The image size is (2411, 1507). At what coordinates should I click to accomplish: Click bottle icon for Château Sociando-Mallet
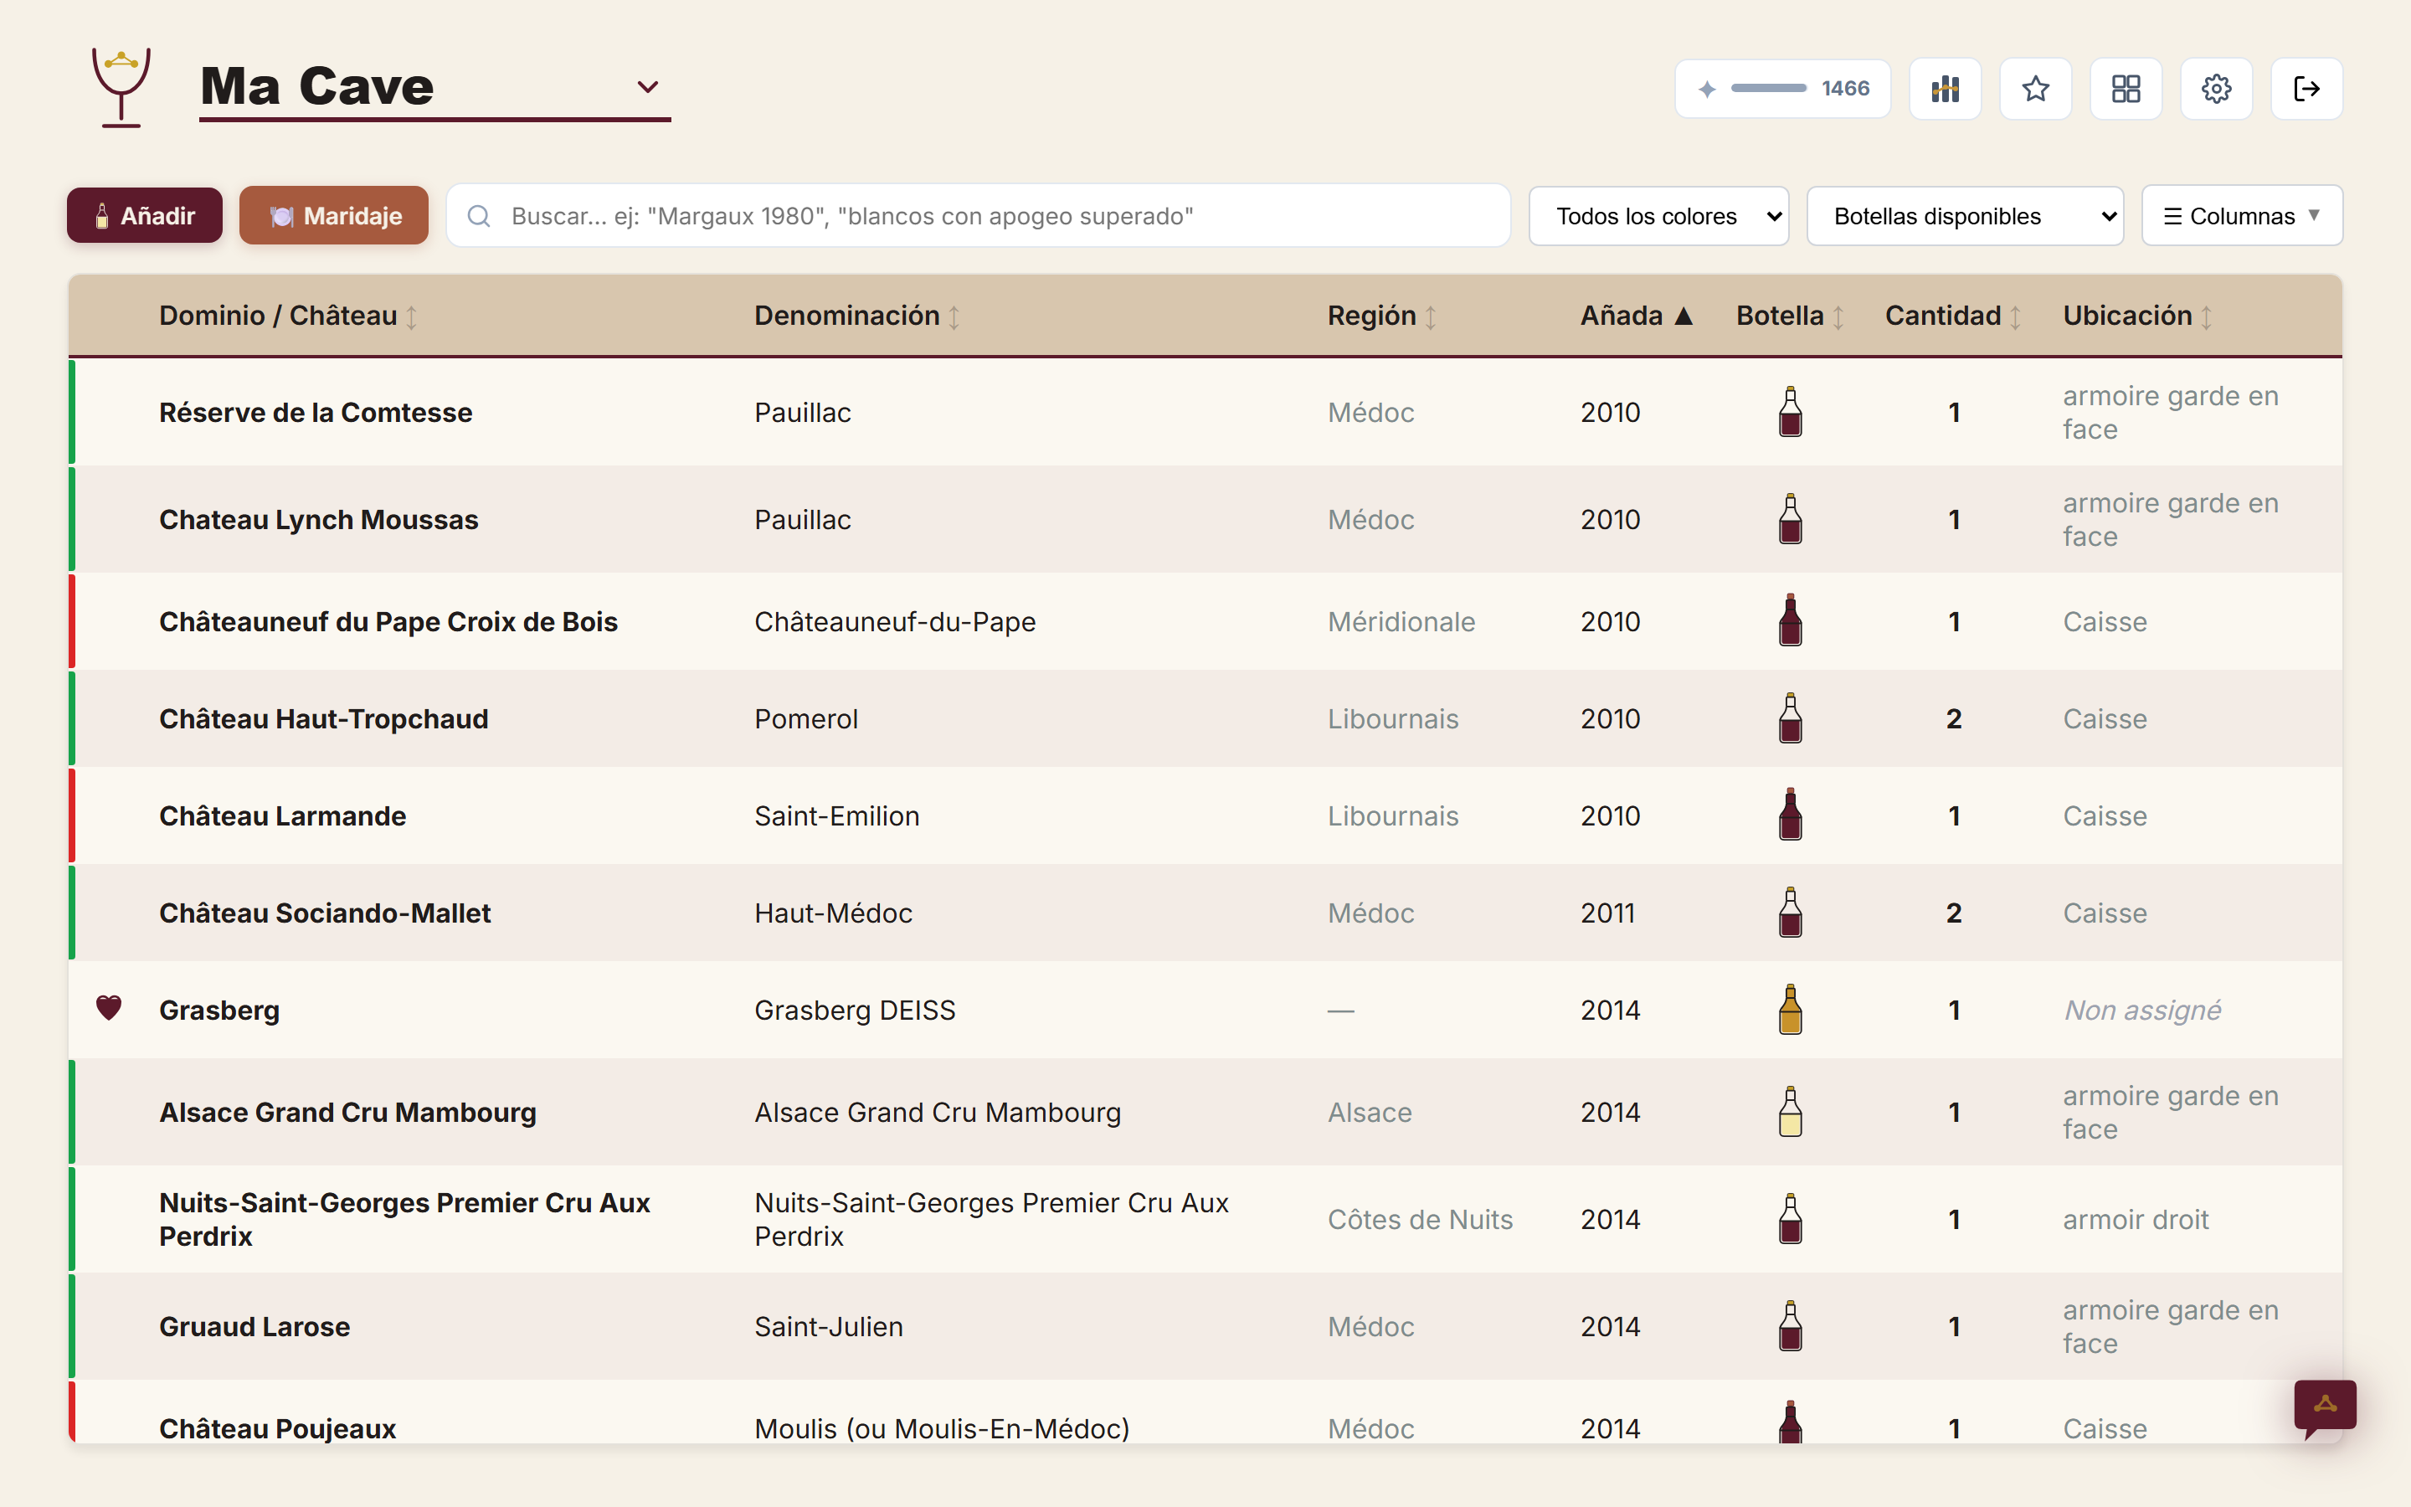1791,912
